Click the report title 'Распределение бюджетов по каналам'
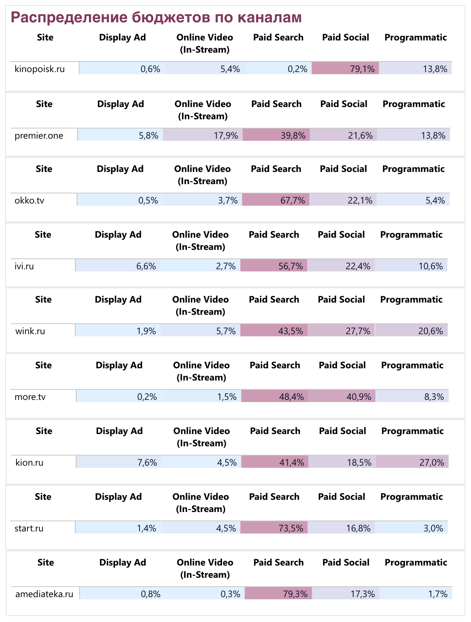The width and height of the screenshot is (471, 622). point(156,17)
